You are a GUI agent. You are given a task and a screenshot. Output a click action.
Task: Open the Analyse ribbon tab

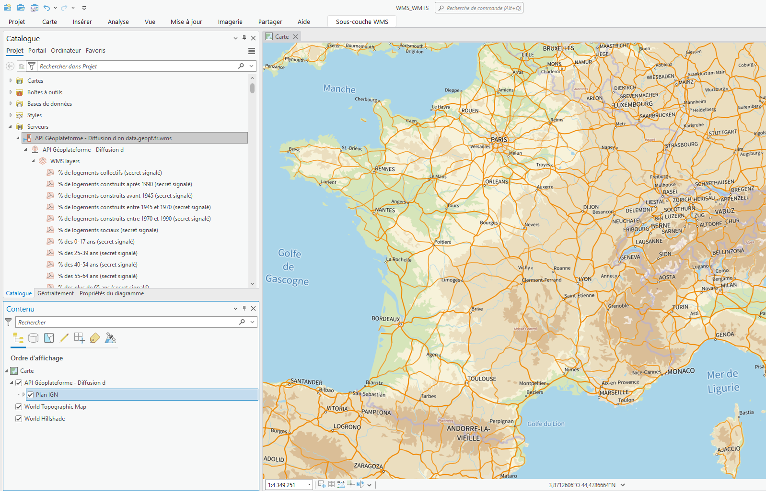tap(118, 22)
